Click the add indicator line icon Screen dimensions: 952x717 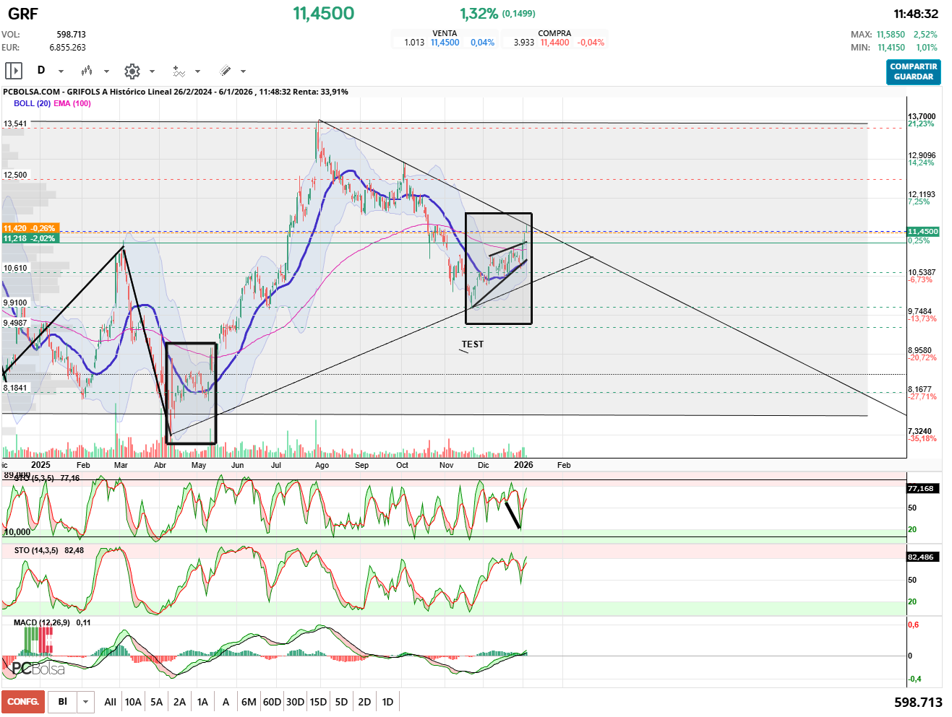pos(179,71)
